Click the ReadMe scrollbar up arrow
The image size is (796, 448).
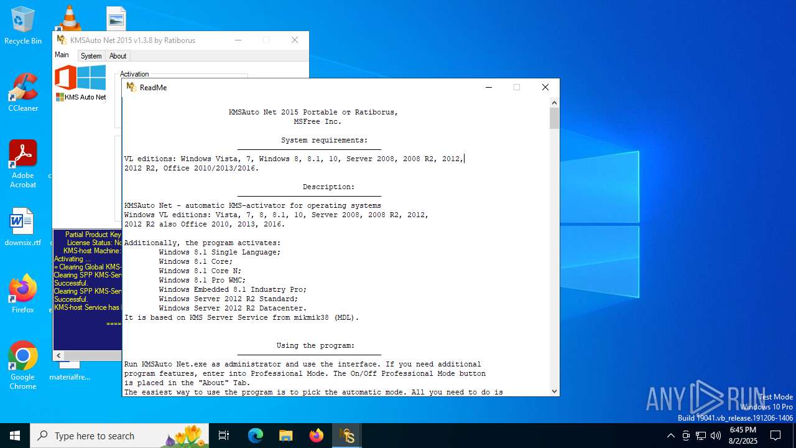coord(554,103)
